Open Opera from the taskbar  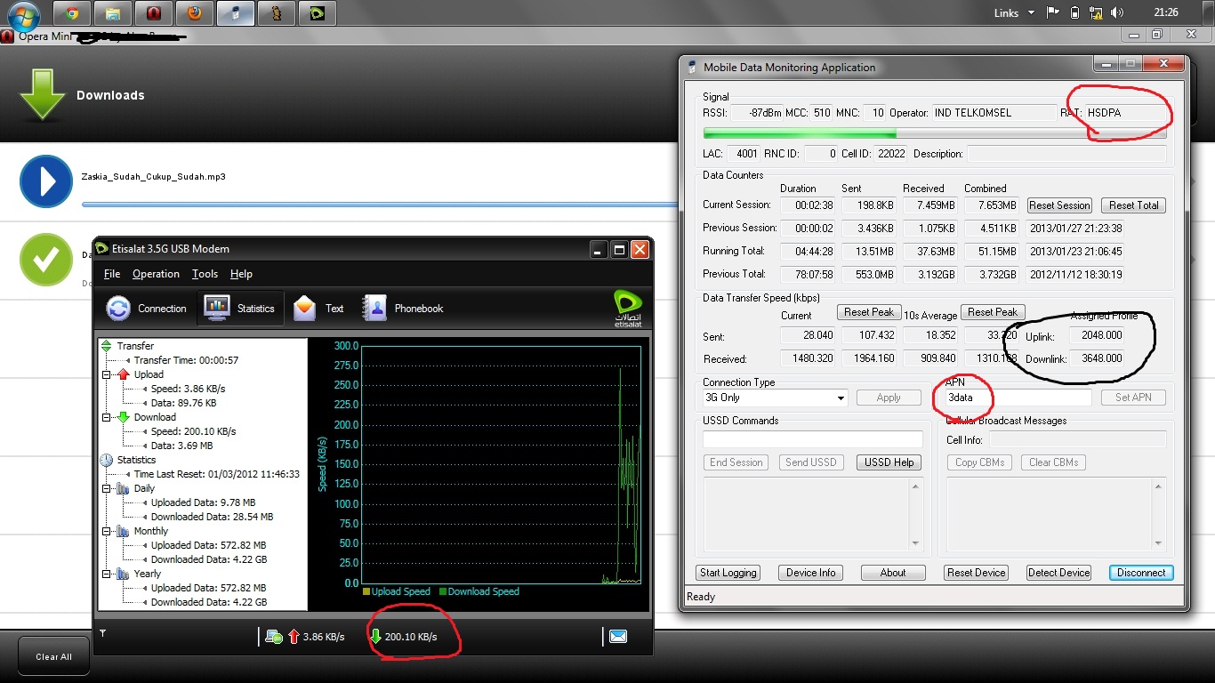[154, 13]
